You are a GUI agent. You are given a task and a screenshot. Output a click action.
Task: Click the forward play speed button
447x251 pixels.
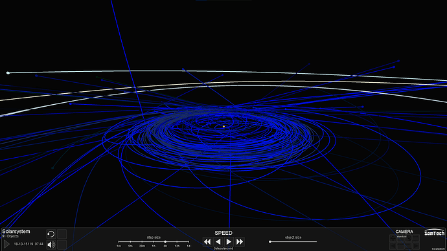click(x=229, y=242)
